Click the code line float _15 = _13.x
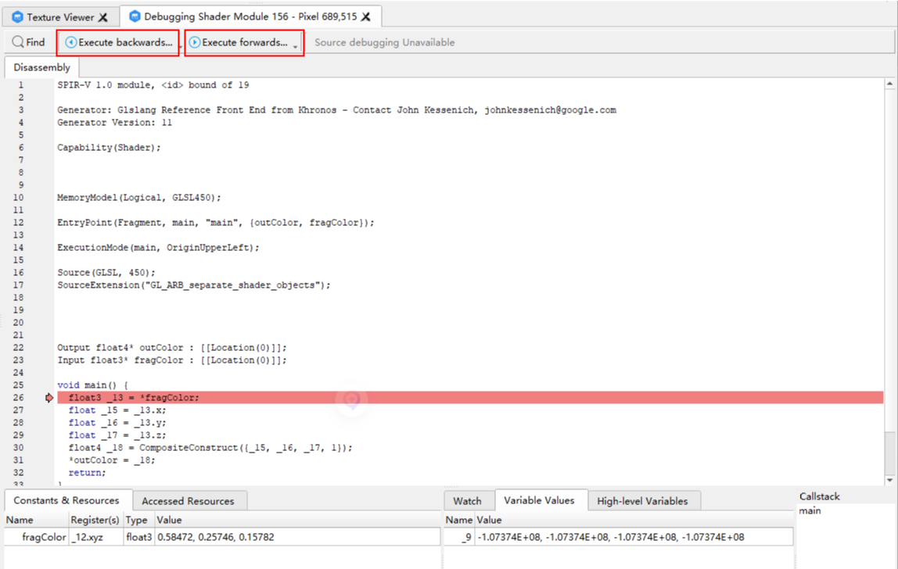 [117, 410]
